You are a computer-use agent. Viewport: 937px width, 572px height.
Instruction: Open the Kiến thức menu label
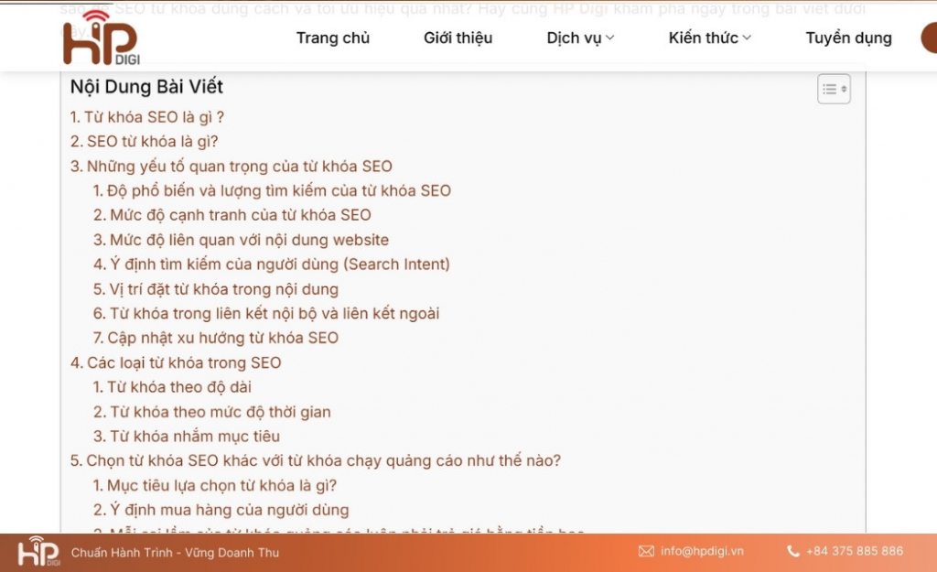704,38
